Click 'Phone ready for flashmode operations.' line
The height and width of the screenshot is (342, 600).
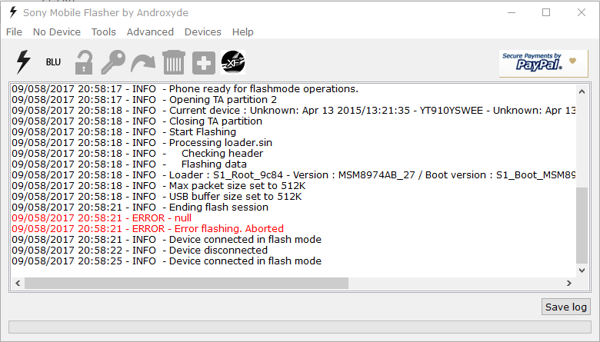pos(185,88)
